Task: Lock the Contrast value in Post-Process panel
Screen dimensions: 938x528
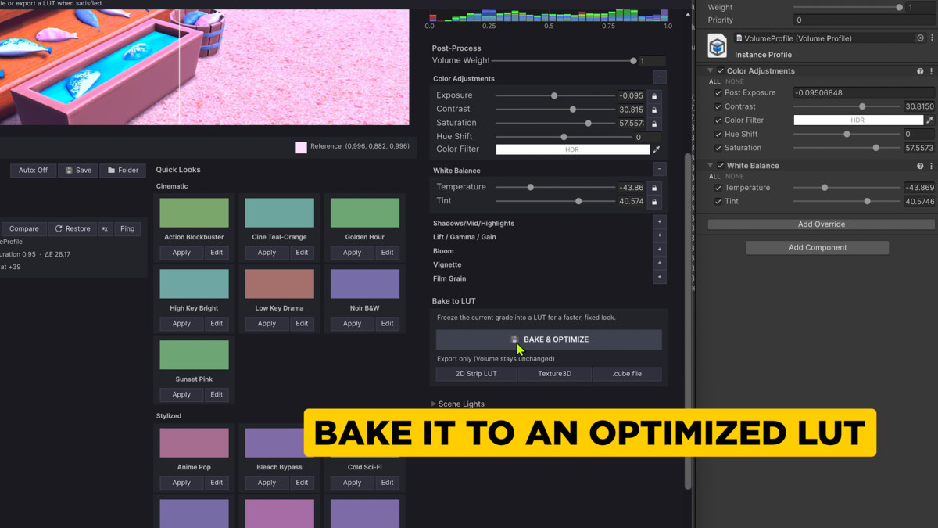Action: point(655,110)
